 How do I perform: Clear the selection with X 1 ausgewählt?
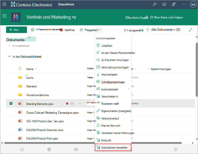[x=134, y=30]
